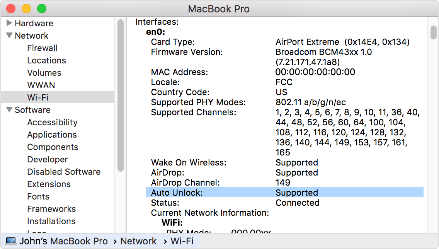
Task: Click John's MacBook Pro in path bar
Action: [x=63, y=241]
